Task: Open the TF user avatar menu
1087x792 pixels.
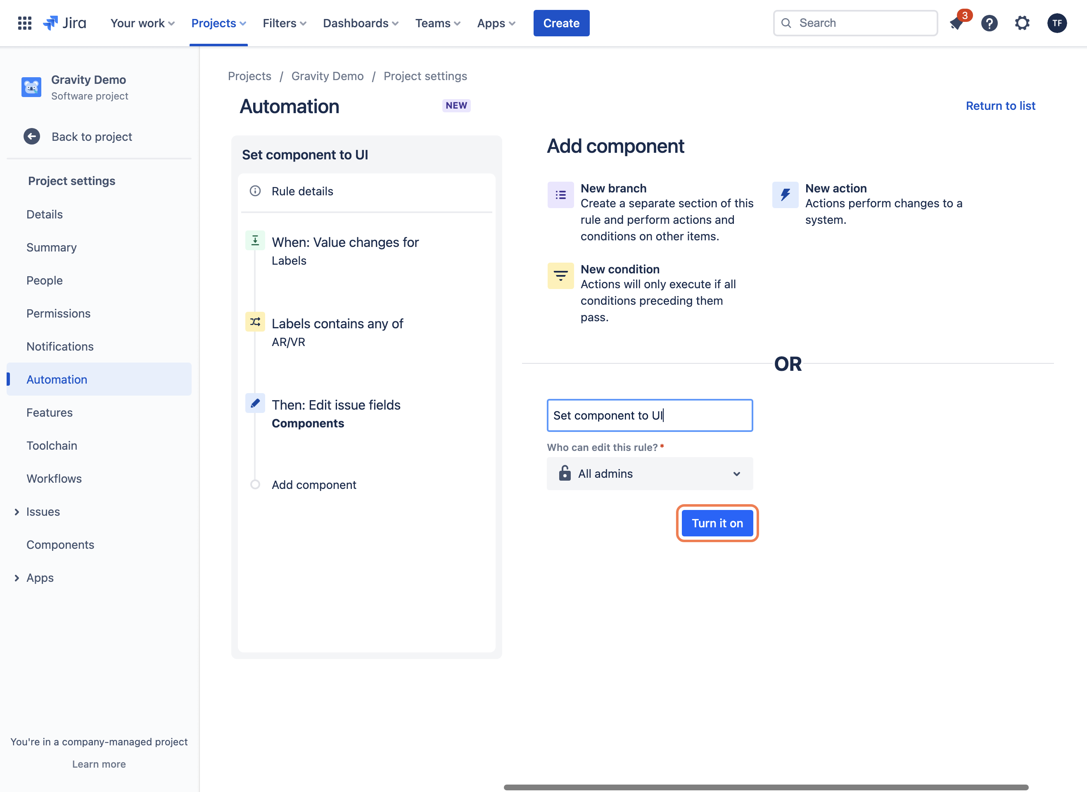Action: (1057, 23)
